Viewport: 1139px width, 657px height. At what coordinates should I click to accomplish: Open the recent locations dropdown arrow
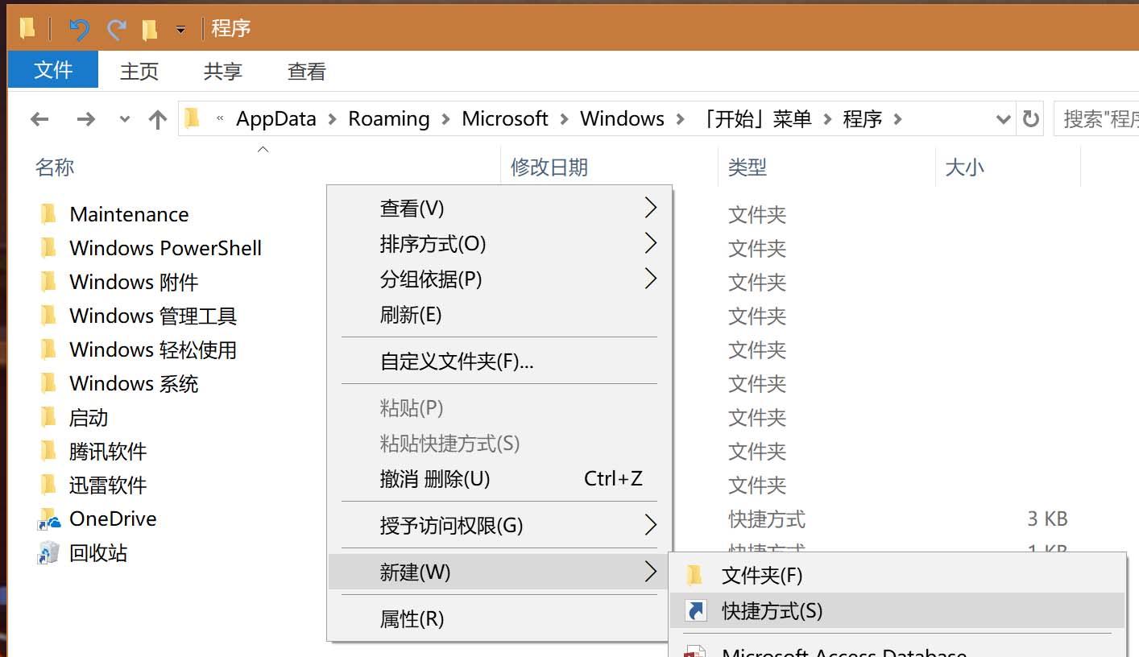pyautogui.click(x=124, y=120)
